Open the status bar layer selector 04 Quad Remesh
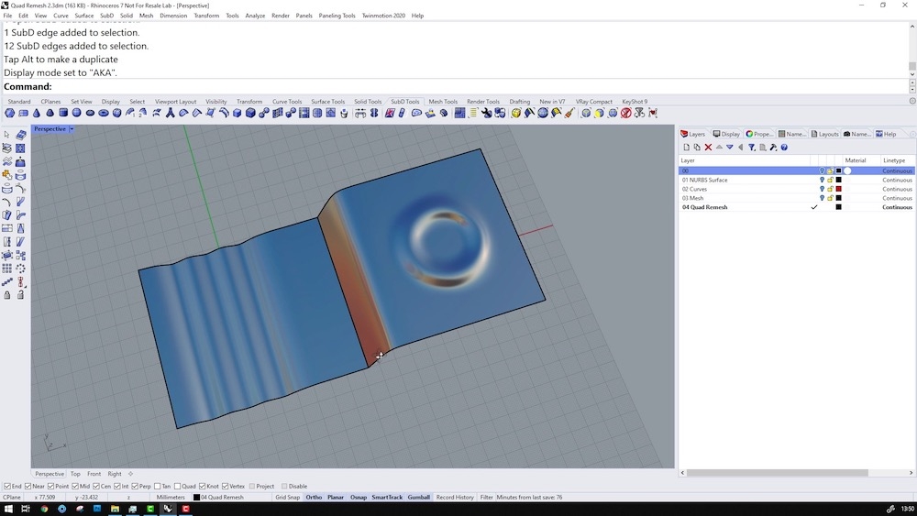The width and height of the screenshot is (917, 516). (x=219, y=498)
